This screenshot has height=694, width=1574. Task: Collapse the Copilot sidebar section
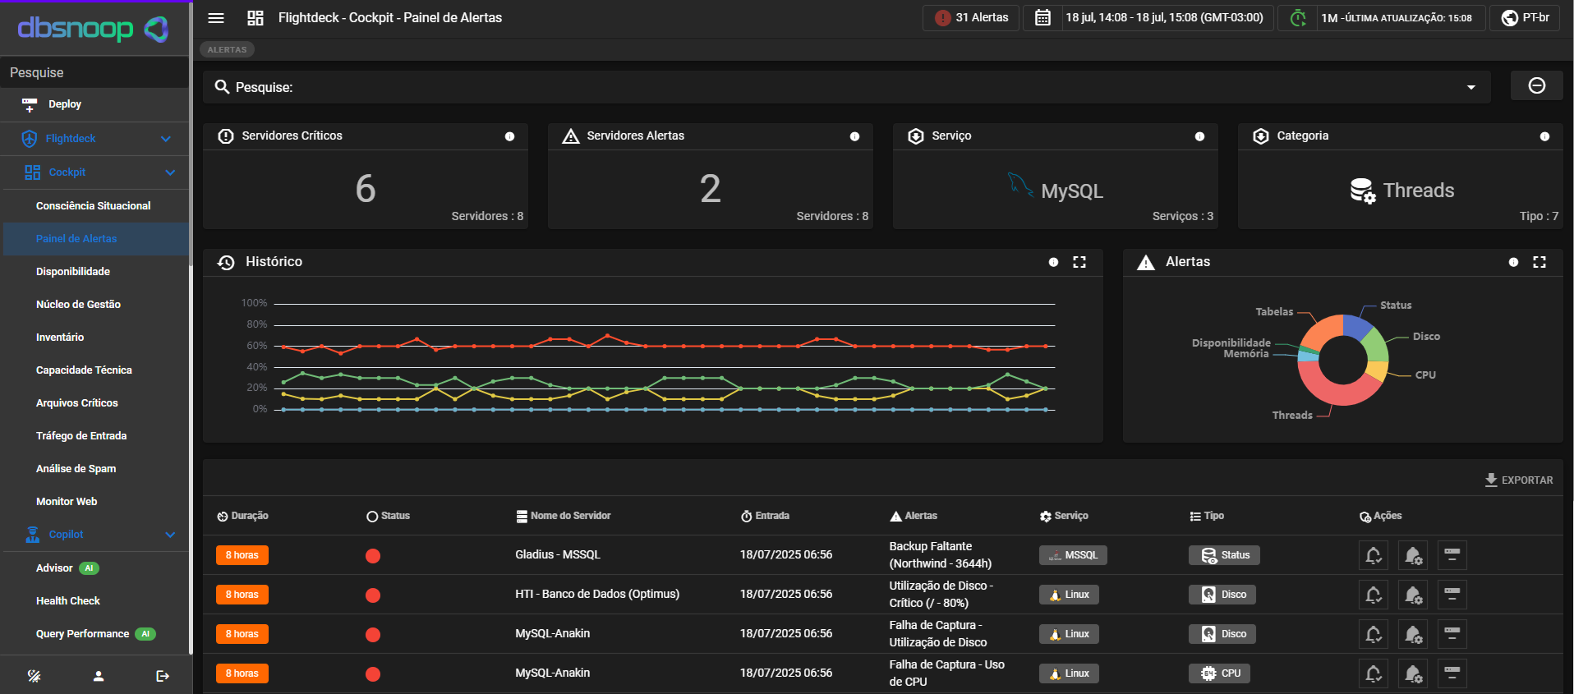coord(170,535)
